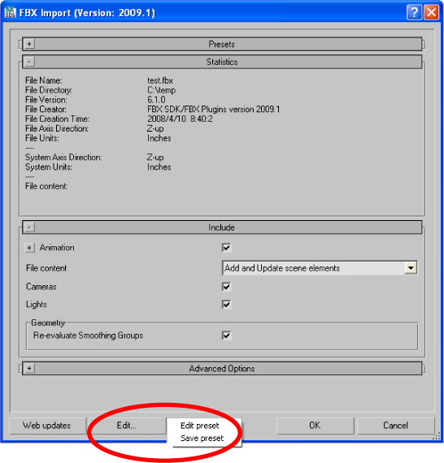Confirm import with OK button
The height and width of the screenshot is (463, 444).
316,426
